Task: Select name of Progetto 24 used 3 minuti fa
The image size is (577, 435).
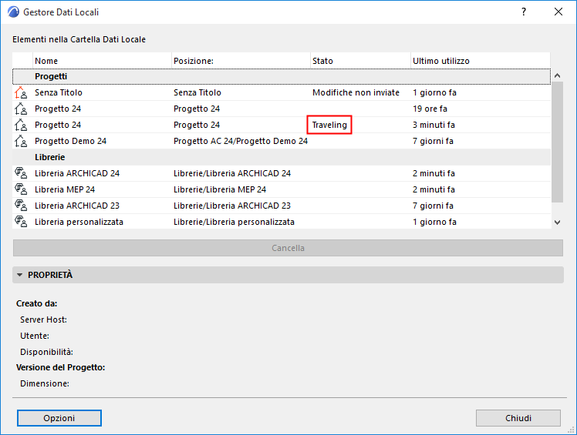Action: coord(58,125)
